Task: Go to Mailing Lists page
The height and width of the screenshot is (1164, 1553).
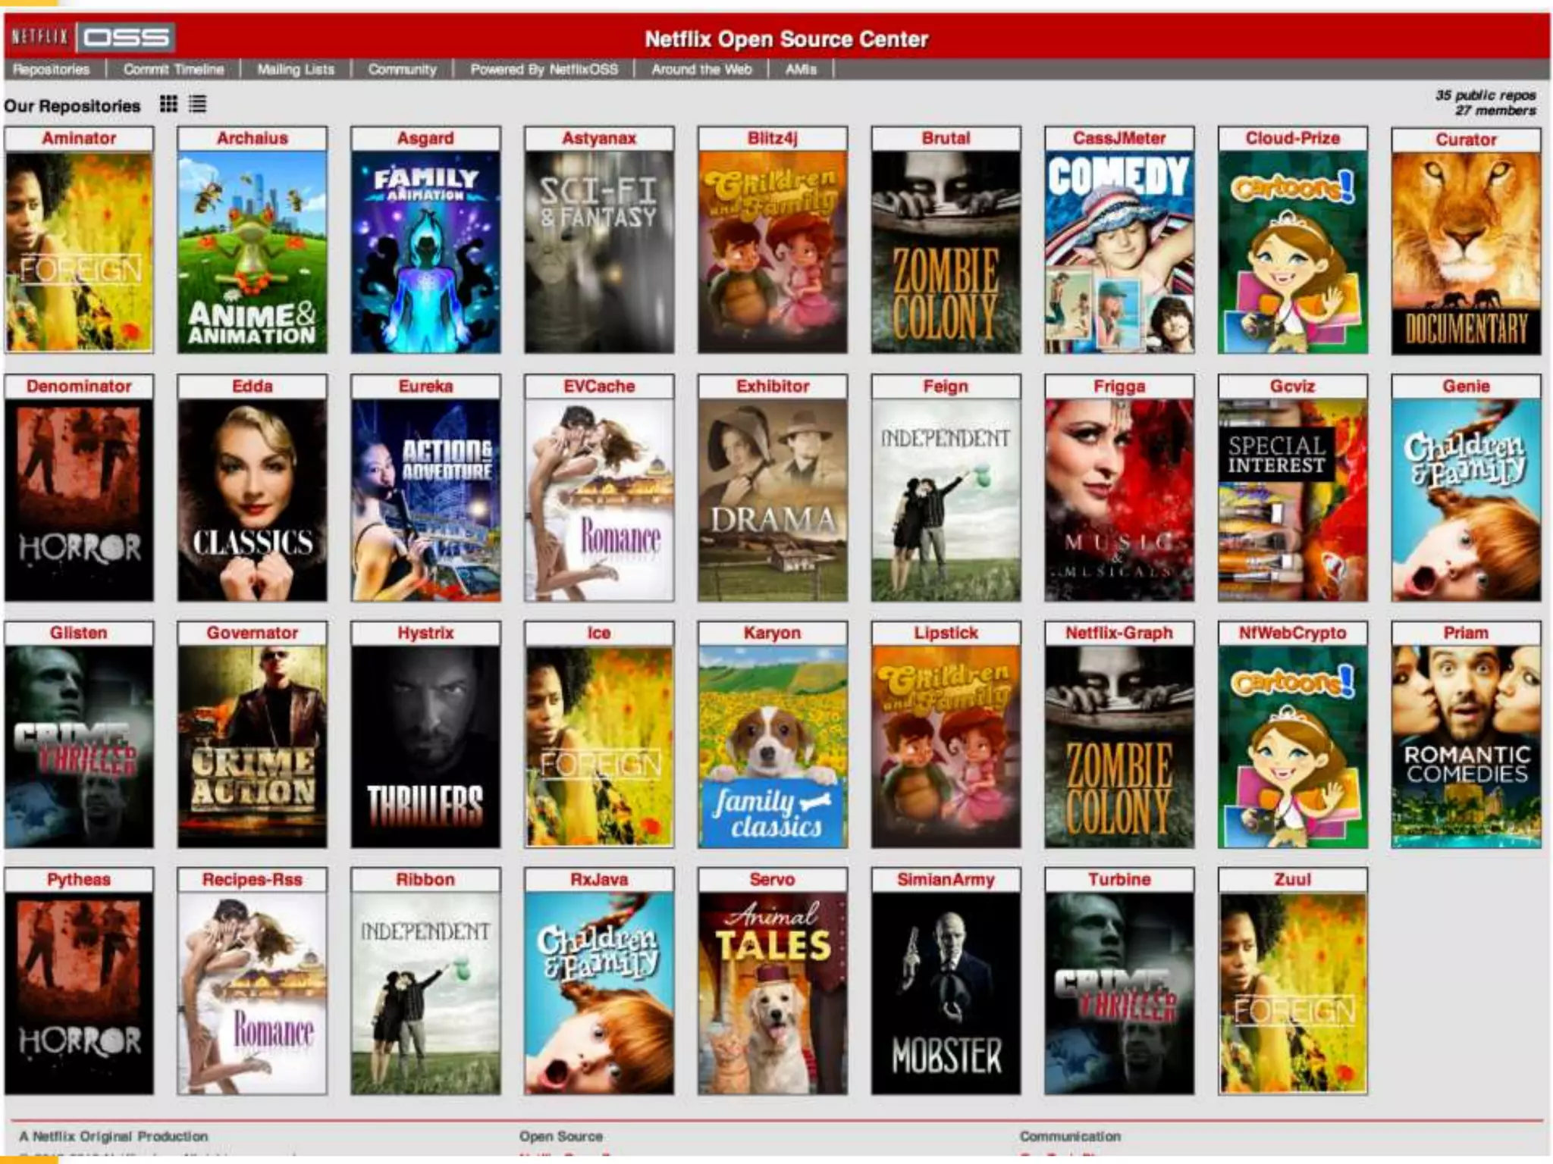Action: point(296,70)
